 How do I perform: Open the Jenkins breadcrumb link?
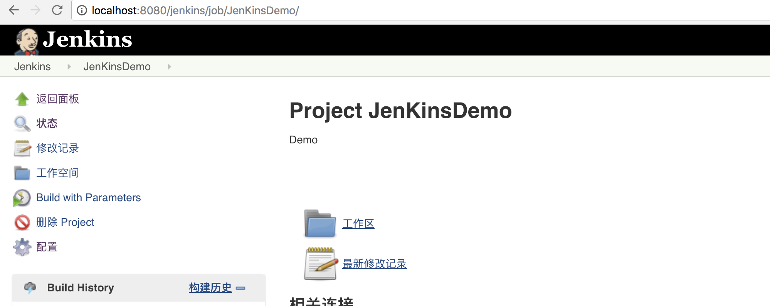[32, 67]
